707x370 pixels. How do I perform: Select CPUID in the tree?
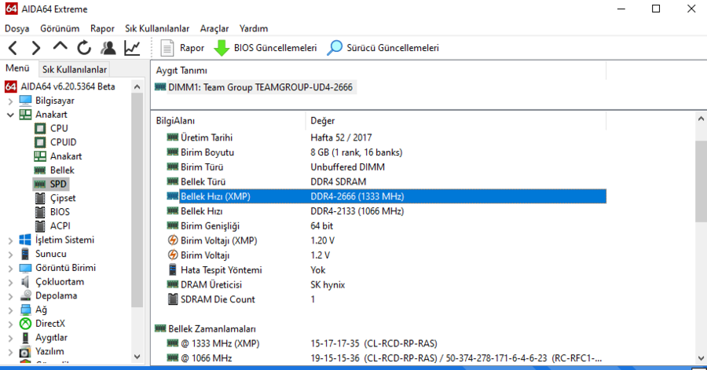pos(63,142)
